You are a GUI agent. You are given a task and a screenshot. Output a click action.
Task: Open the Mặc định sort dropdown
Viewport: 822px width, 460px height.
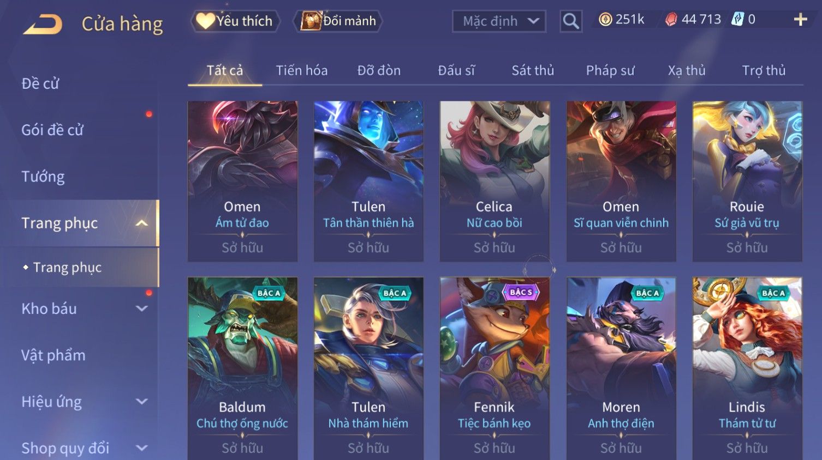(499, 21)
